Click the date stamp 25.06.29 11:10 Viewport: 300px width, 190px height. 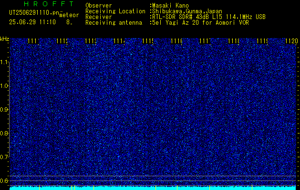(32, 22)
